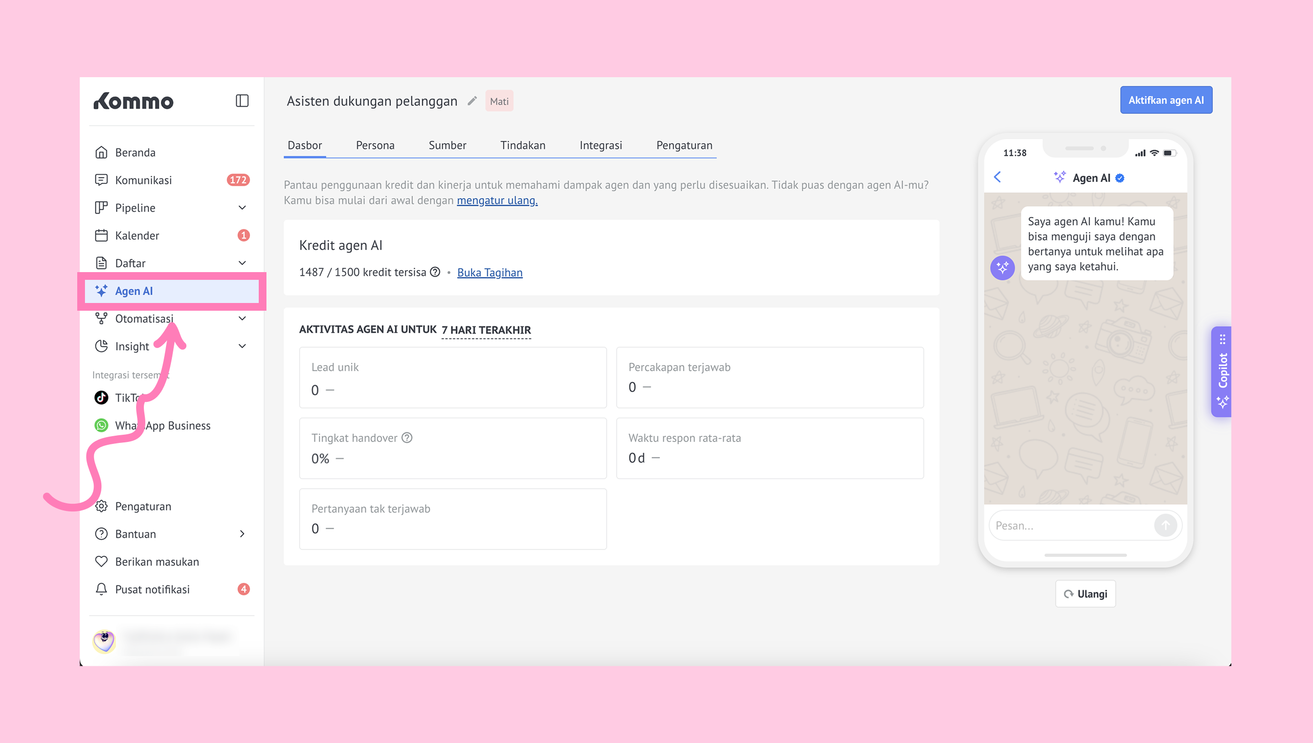Open the Copilot side panel
Image resolution: width=1313 pixels, height=743 pixels.
1222,371
